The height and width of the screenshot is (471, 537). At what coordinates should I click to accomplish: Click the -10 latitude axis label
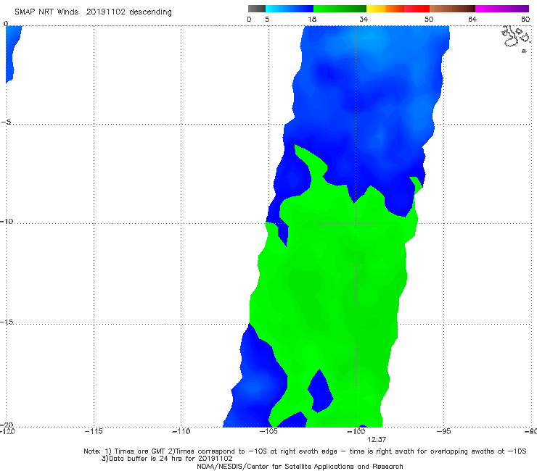pyautogui.click(x=7, y=221)
